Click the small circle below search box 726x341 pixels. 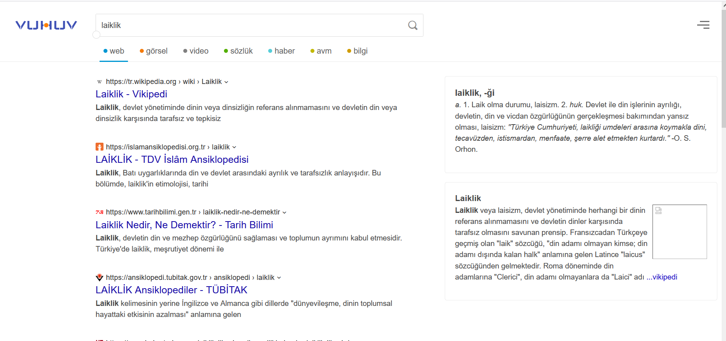(96, 35)
